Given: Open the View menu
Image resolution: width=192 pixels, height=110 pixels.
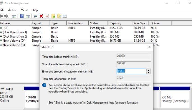Looking at the screenshot, I should click(24, 10).
